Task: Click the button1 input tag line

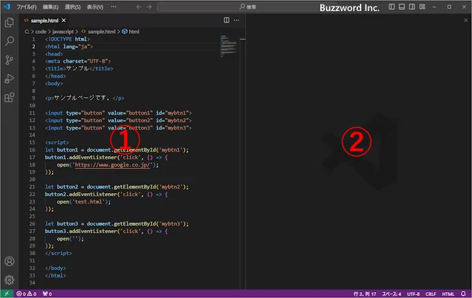Action: pos(118,113)
